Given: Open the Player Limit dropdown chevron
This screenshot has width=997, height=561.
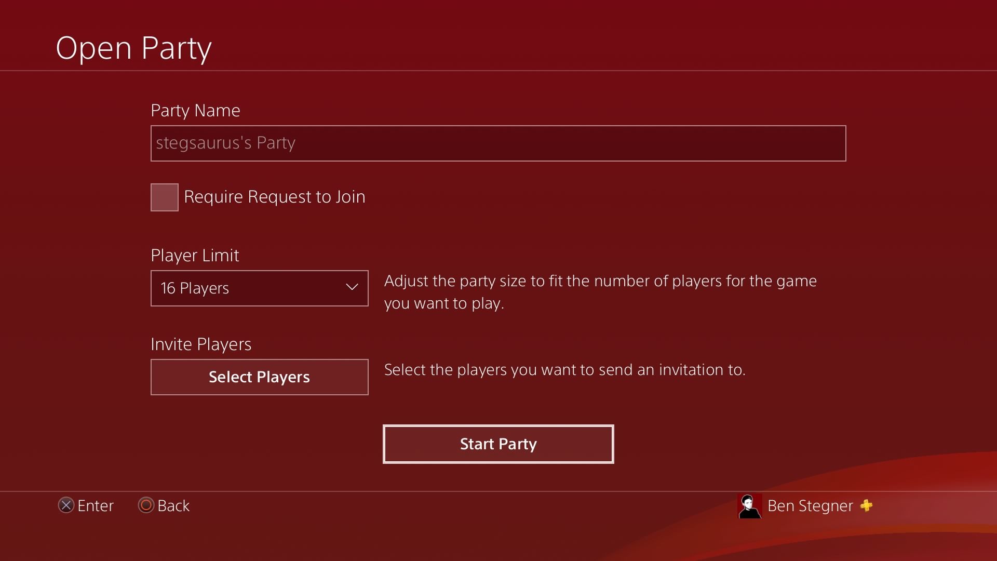Looking at the screenshot, I should pos(352,287).
